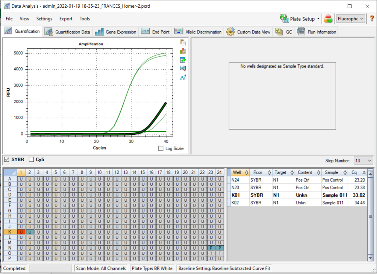This screenshot has width=377, height=274.
Task: Select the K02 row in results table
Action: (x=296, y=203)
